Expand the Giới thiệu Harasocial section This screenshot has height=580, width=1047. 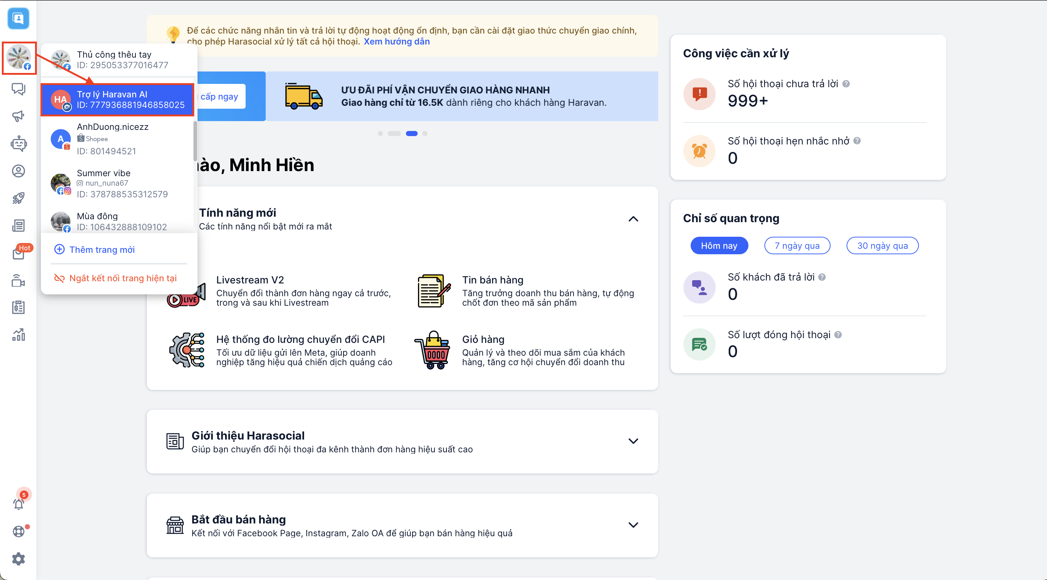coord(633,441)
